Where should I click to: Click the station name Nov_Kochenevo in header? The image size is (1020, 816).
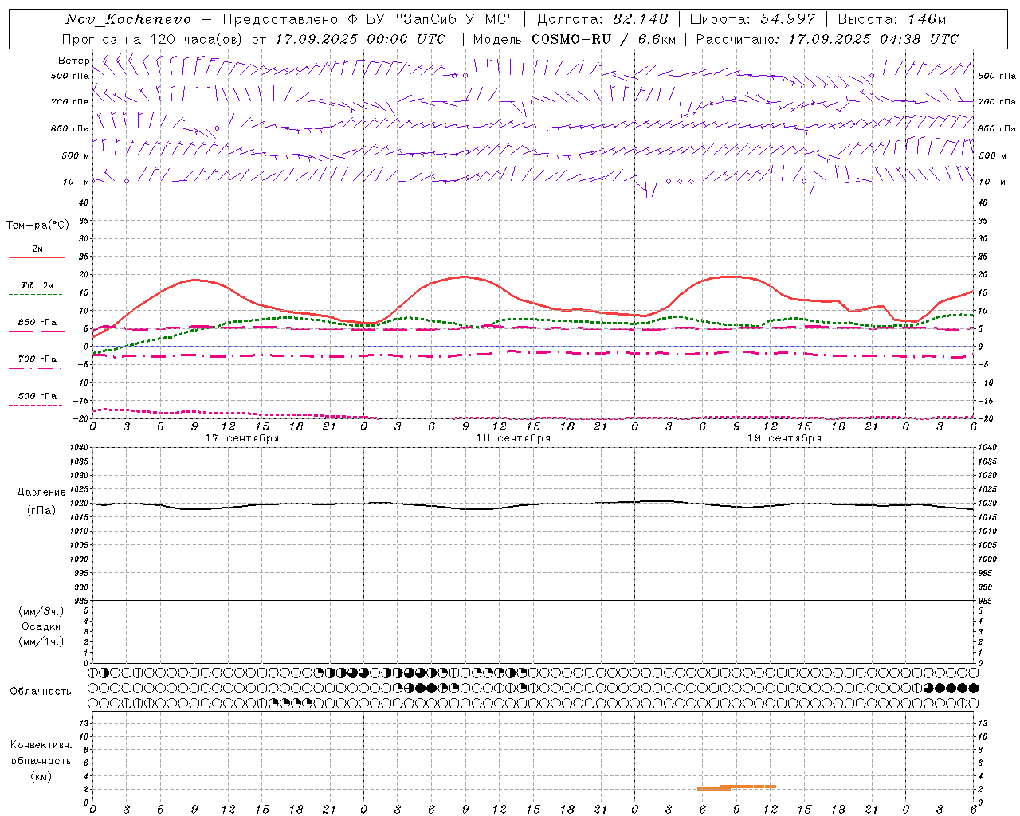click(x=128, y=19)
